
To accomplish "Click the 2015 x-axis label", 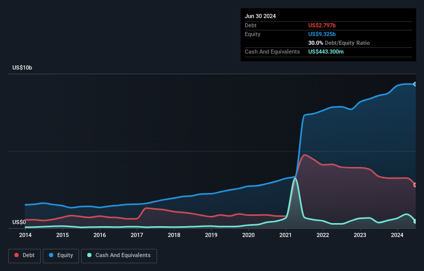I will click(x=62, y=235).
